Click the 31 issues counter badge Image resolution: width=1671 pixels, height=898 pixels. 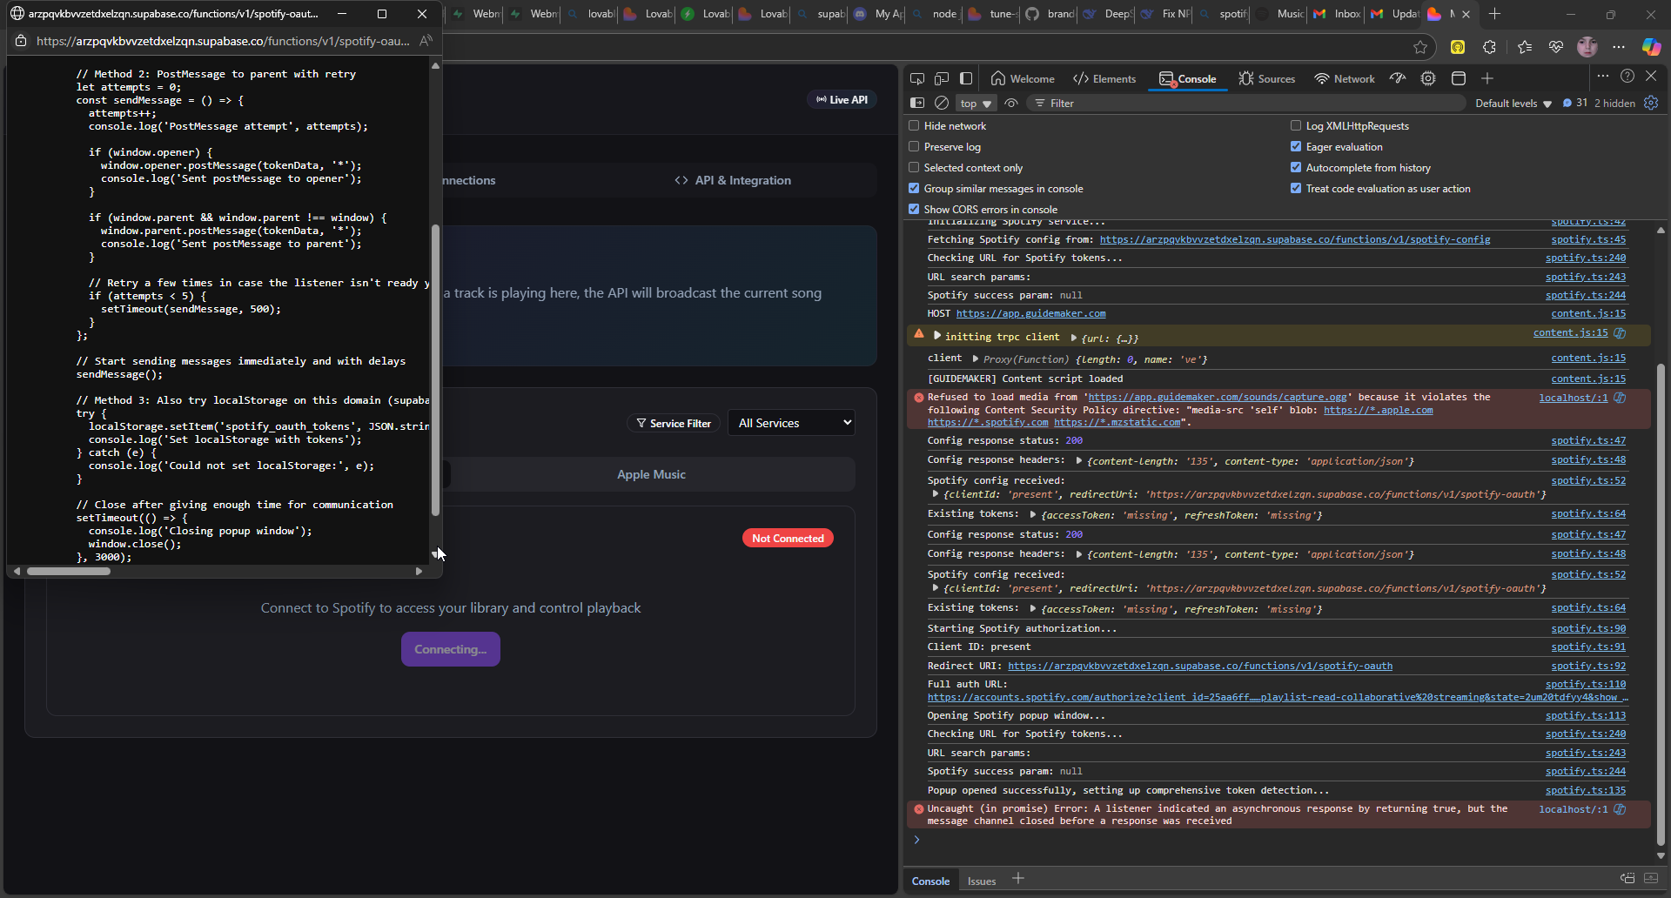1575,103
